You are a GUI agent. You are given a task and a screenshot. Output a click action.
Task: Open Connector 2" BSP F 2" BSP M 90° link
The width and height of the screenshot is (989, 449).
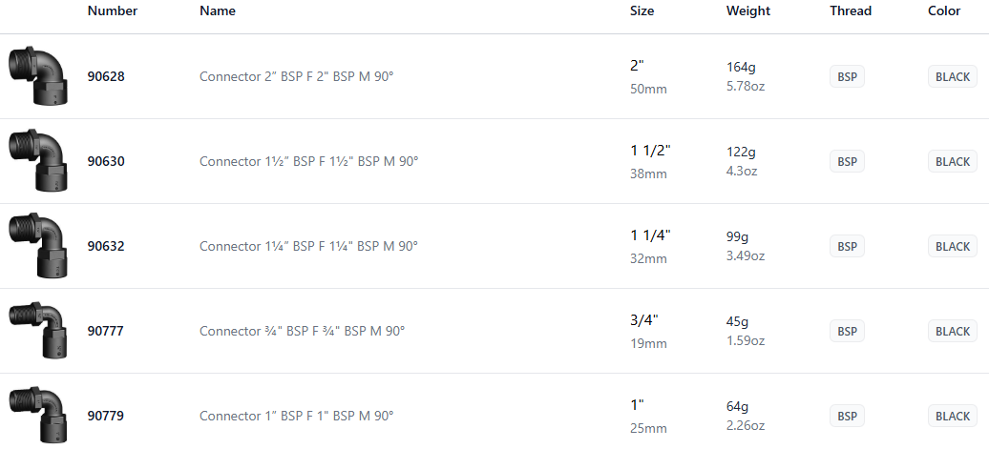(296, 76)
